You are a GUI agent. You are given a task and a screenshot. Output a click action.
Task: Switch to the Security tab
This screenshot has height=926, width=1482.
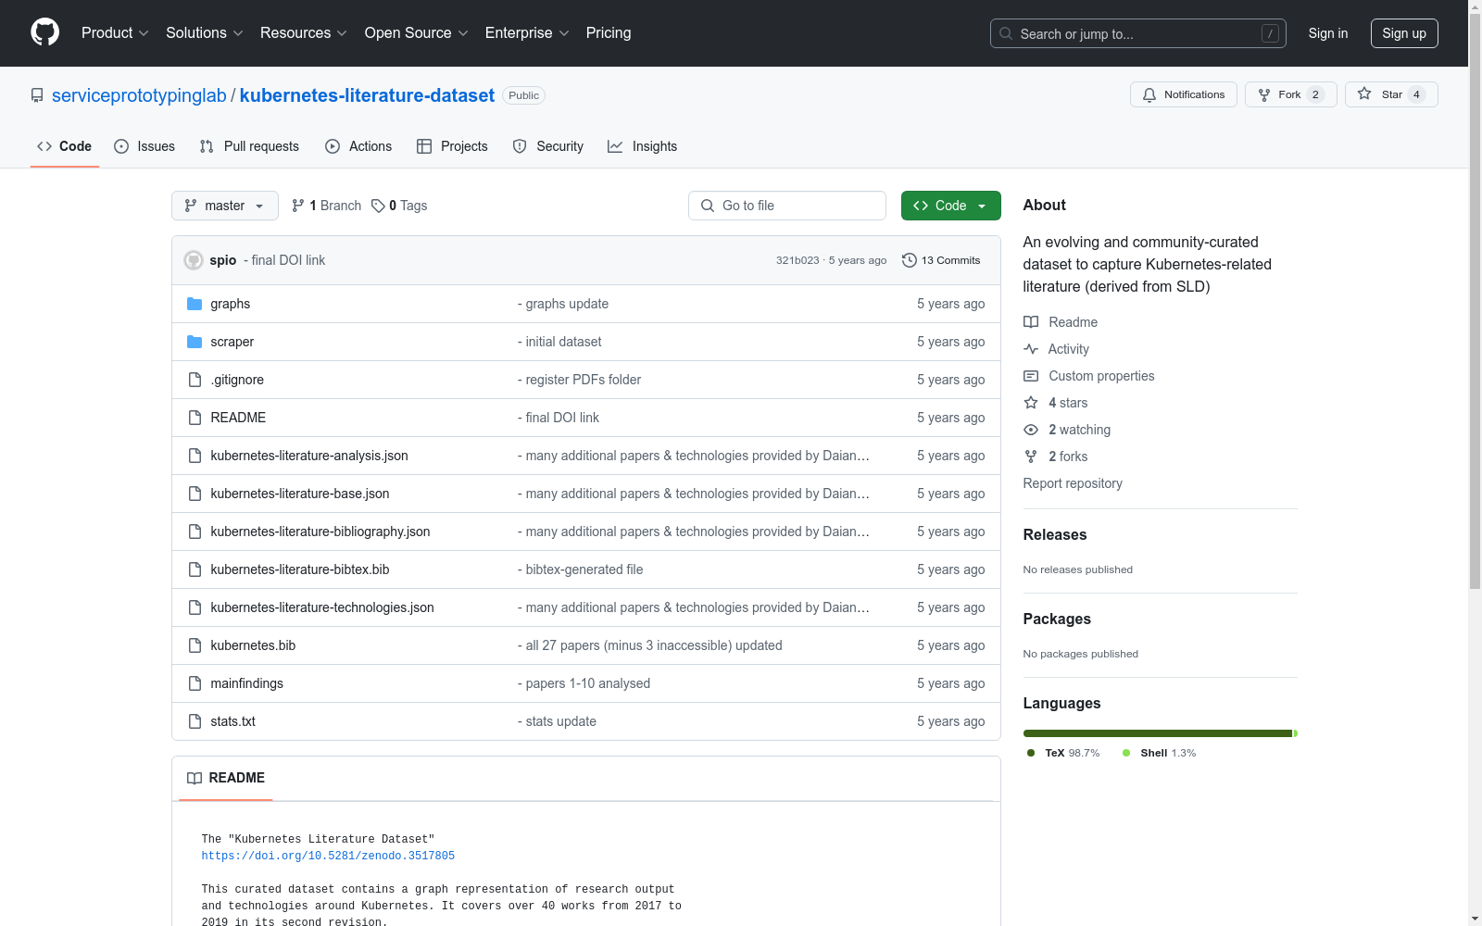(548, 146)
